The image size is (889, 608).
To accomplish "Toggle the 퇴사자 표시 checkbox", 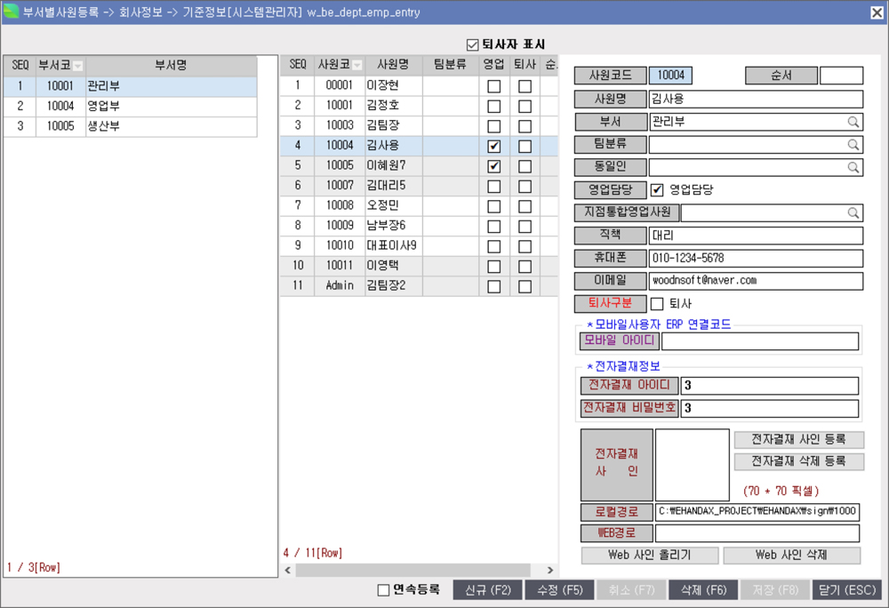I will coord(472,44).
